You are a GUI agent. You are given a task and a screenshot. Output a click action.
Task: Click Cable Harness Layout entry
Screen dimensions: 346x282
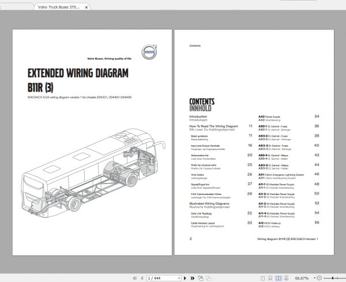(203, 223)
